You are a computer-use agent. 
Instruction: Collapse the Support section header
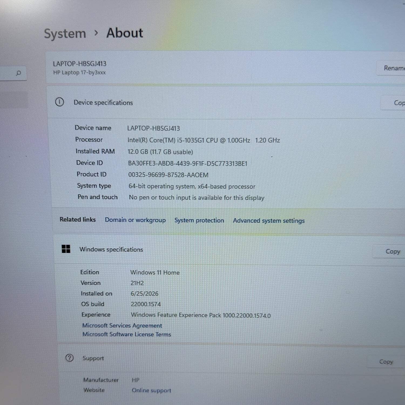tap(231, 359)
